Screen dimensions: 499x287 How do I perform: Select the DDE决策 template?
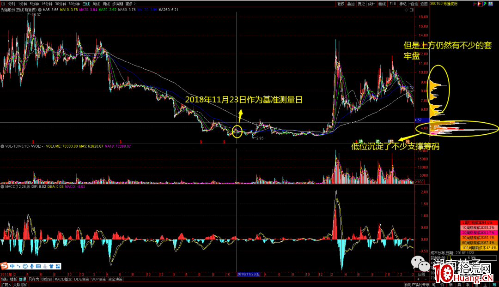[81, 279]
